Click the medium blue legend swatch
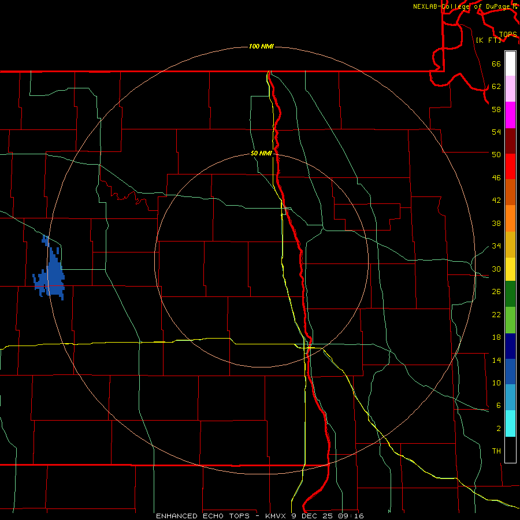Image resolution: width=520 pixels, height=520 pixels. click(x=510, y=372)
